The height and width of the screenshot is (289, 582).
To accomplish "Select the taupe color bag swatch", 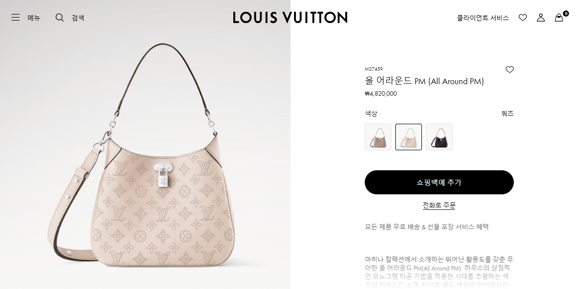I will [378, 137].
